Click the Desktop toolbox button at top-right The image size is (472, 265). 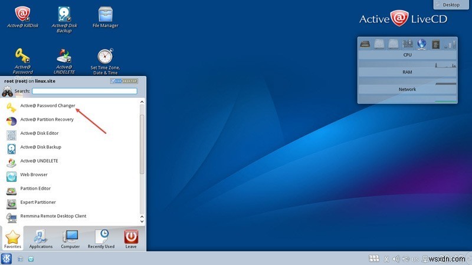(x=451, y=5)
